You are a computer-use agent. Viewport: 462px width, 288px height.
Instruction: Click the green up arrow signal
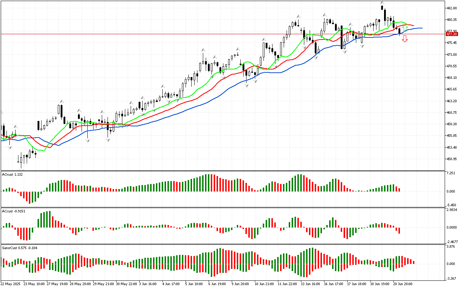coord(405,27)
